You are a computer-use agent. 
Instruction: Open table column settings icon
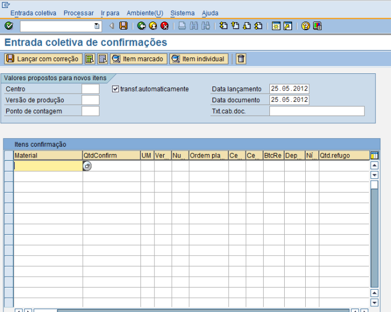tap(374, 156)
